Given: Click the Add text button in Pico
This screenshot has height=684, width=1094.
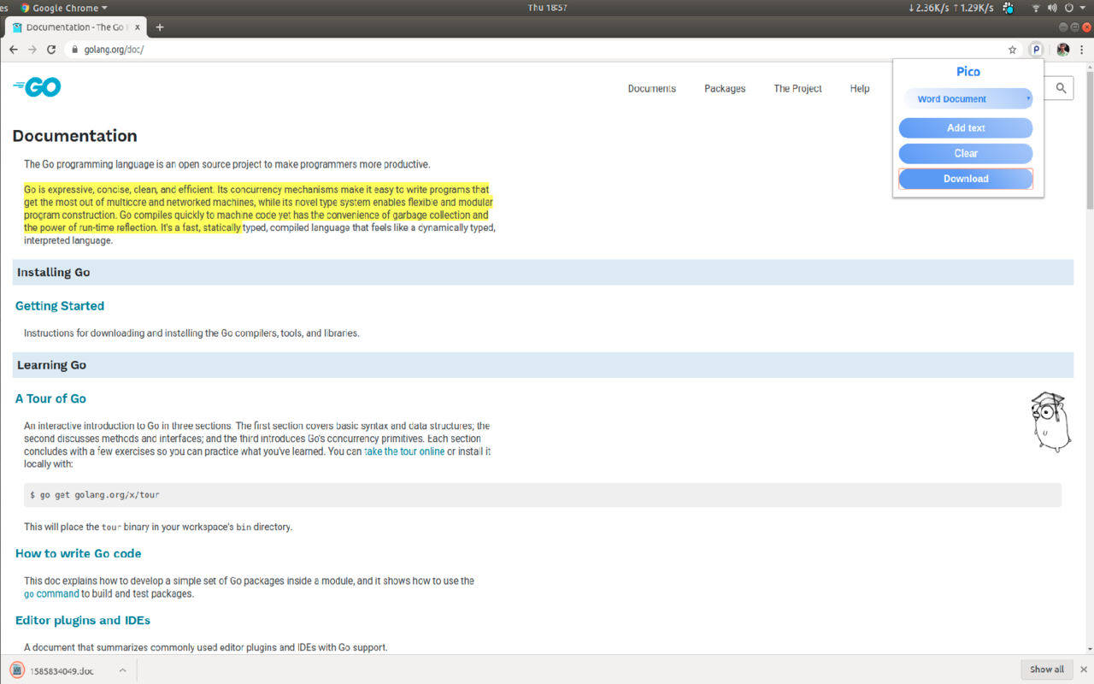Looking at the screenshot, I should pos(966,128).
